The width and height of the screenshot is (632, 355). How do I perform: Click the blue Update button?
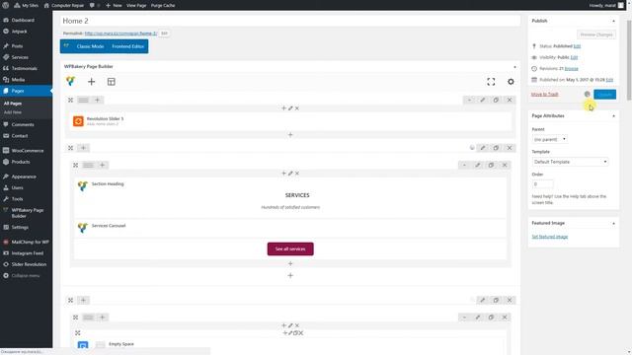point(604,95)
